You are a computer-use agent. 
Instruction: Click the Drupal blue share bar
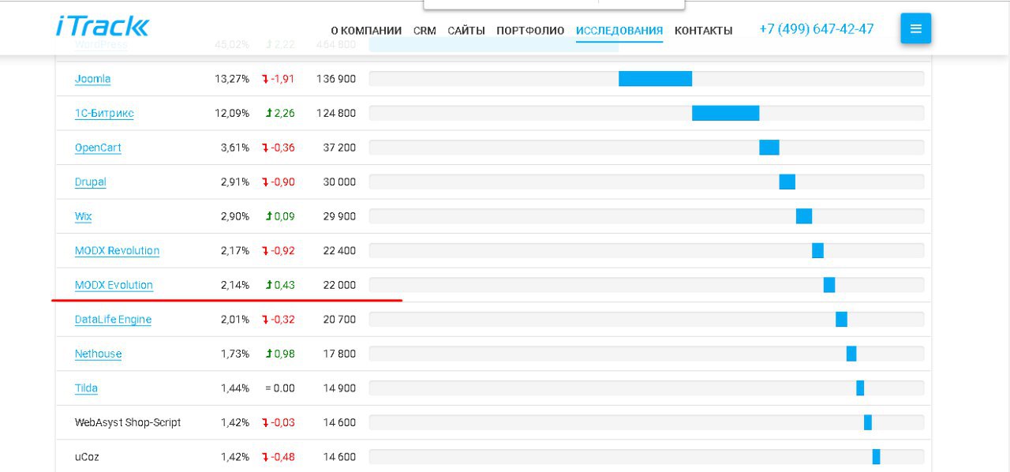coord(787,182)
